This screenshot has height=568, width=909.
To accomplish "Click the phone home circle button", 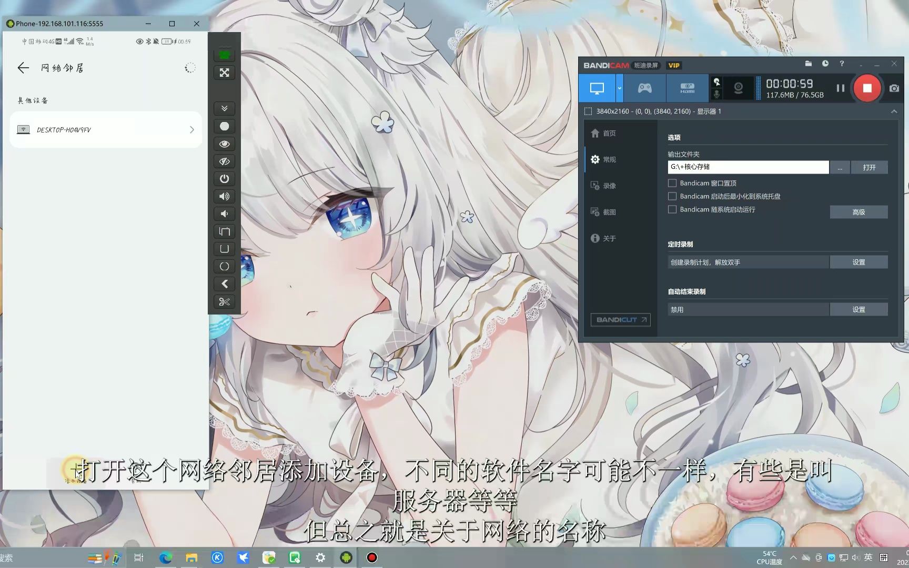I will 224,267.
